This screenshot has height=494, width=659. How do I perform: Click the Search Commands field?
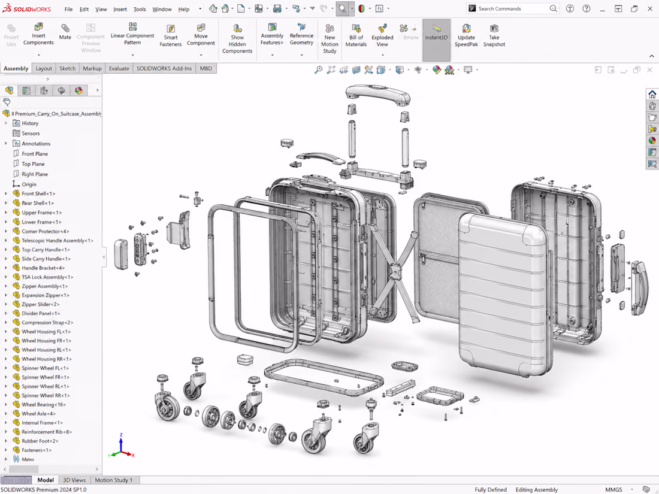[x=513, y=8]
